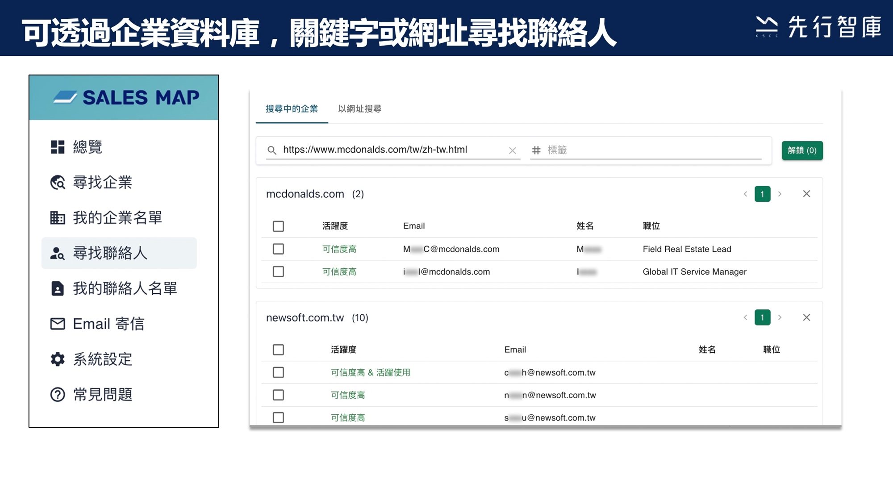Check the Field Real Estate Lead row checkbox
Image resolution: width=893 pixels, height=484 pixels.
coord(278,249)
